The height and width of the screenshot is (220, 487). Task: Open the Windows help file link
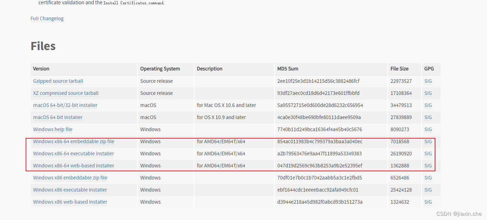point(52,129)
